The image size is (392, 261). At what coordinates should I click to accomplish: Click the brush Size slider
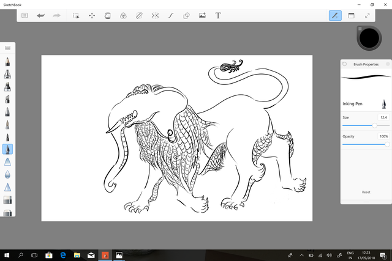pos(366,125)
